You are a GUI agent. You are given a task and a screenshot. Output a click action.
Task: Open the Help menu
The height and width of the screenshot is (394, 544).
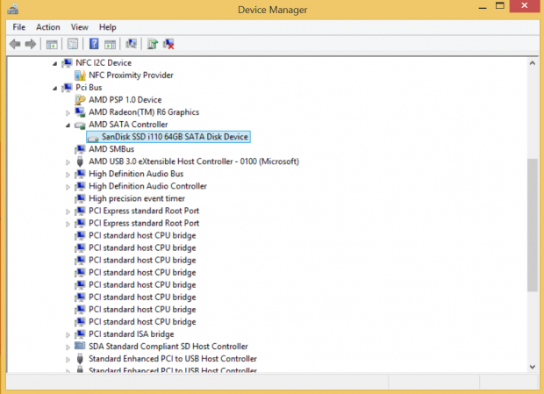[x=108, y=27]
